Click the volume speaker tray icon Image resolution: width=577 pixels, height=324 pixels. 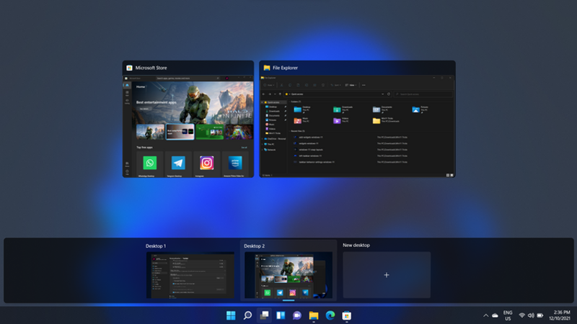point(531,315)
